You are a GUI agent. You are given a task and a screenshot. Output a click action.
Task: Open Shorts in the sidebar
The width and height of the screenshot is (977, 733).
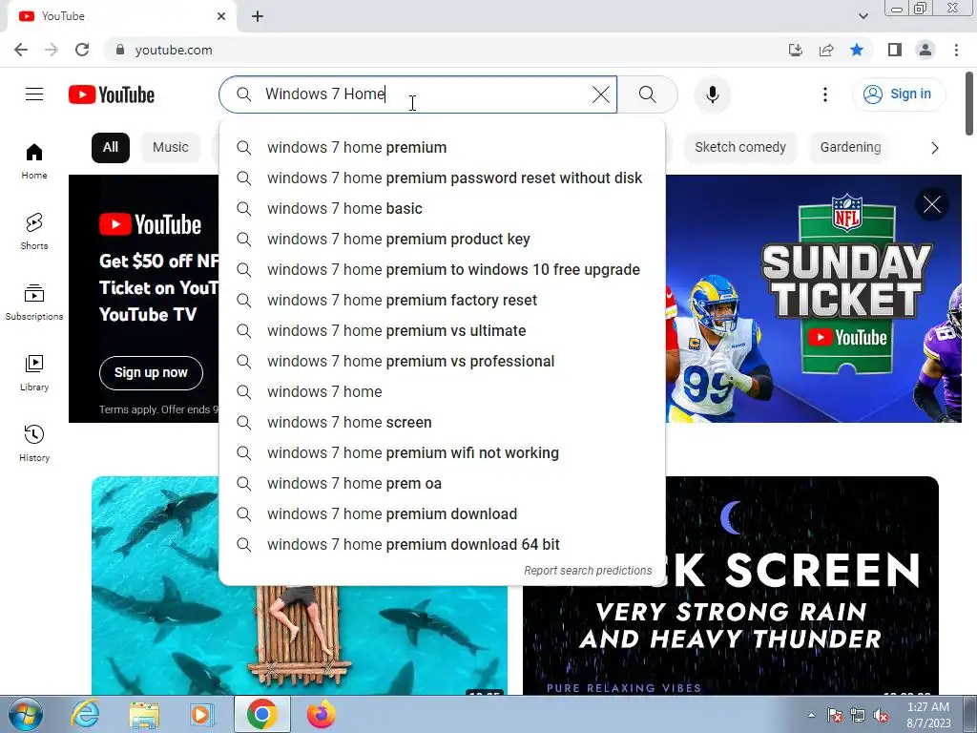pyautogui.click(x=34, y=232)
